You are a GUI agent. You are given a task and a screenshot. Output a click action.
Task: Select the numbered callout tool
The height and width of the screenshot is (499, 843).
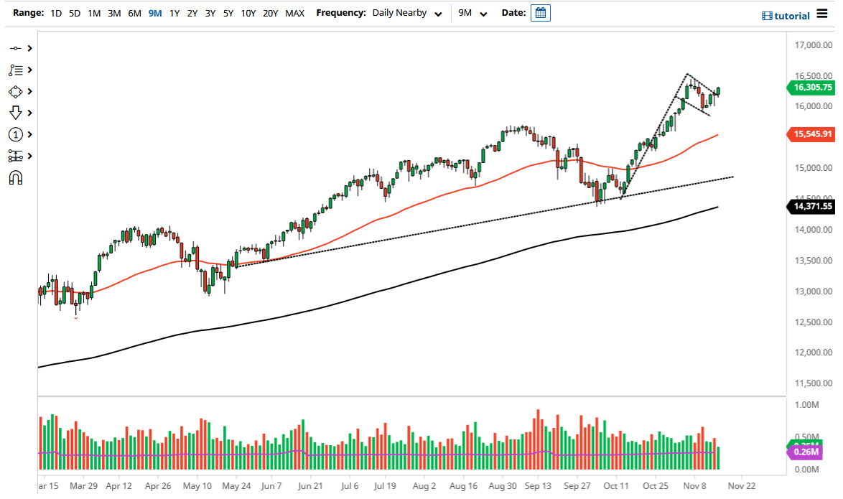tap(14, 134)
